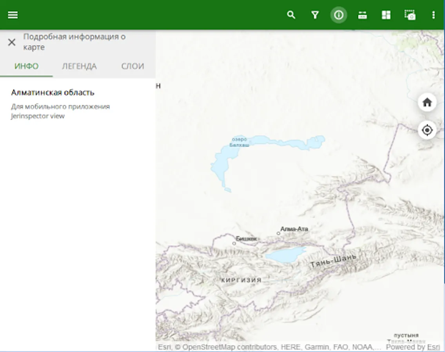Image resolution: width=445 pixels, height=352 pixels.
Task: Open the search tool
Action: (291, 15)
